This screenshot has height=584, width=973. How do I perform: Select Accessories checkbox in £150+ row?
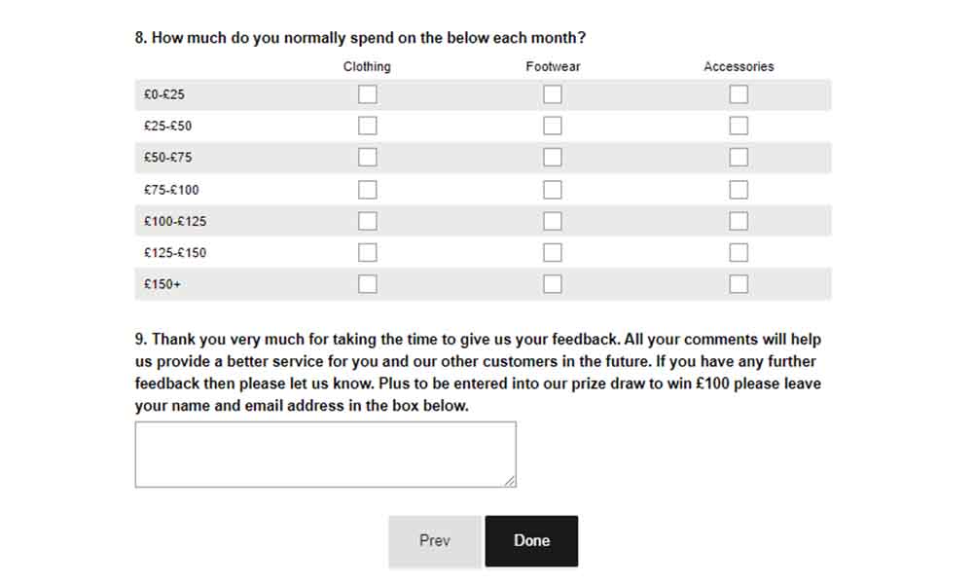(x=739, y=284)
